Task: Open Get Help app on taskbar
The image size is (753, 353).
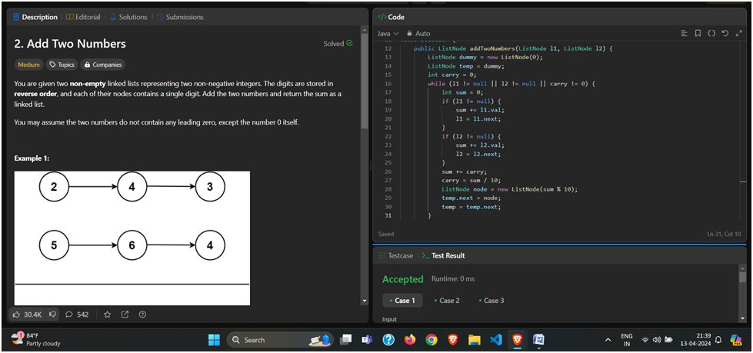Action: pos(388,340)
